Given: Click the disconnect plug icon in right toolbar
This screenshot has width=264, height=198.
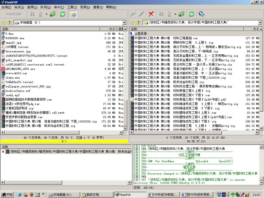Looking at the screenshot, I should [x=141, y=14].
